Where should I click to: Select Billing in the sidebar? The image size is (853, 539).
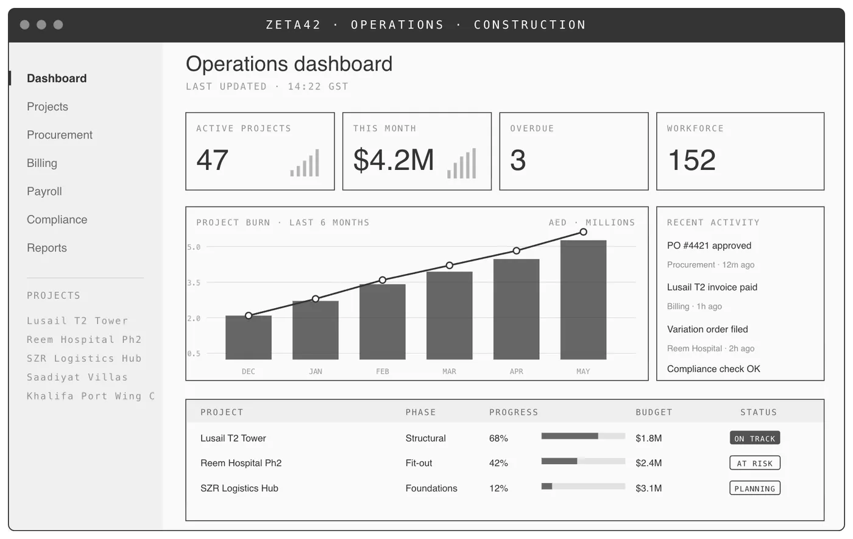(x=42, y=163)
